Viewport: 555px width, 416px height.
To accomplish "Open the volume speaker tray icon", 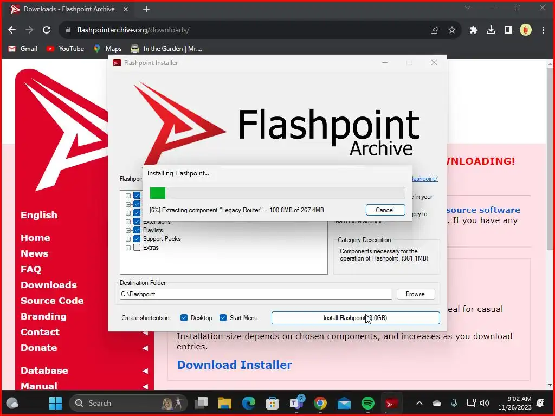I will (x=485, y=403).
